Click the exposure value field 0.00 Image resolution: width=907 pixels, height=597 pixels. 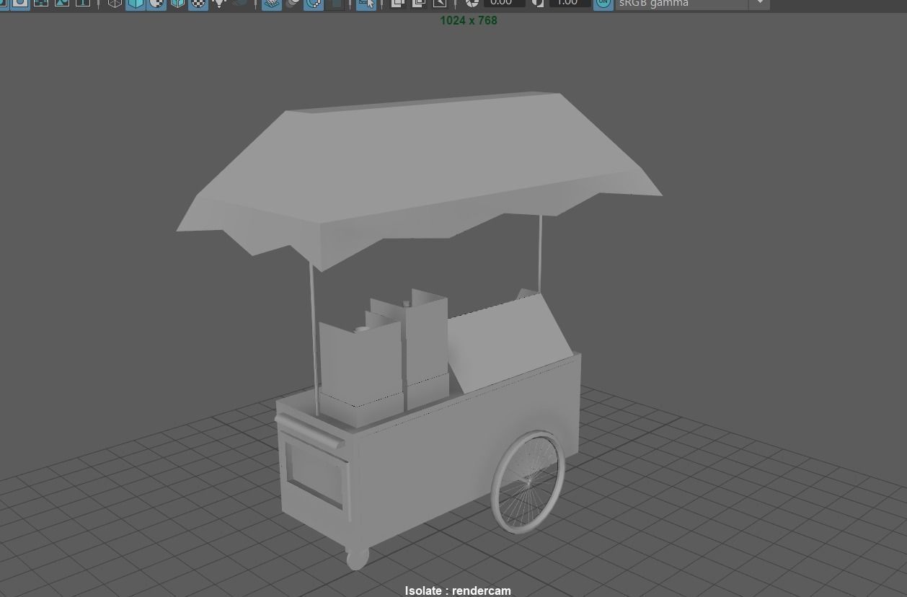(504, 3)
